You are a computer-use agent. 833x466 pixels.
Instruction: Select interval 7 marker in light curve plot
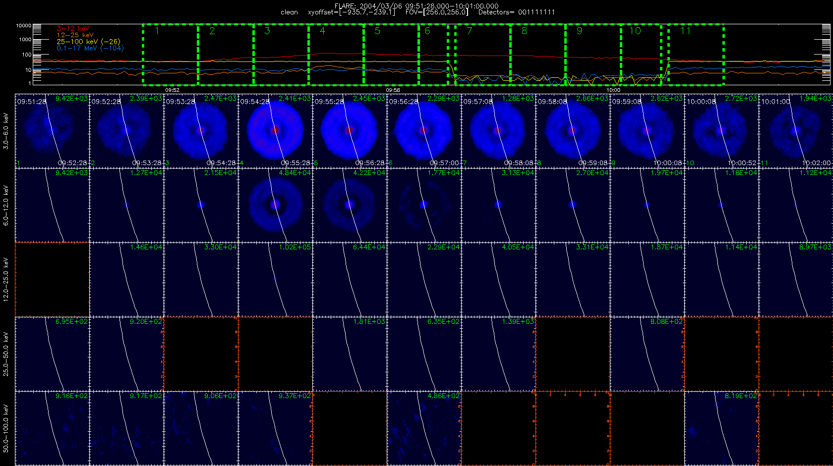click(x=469, y=31)
